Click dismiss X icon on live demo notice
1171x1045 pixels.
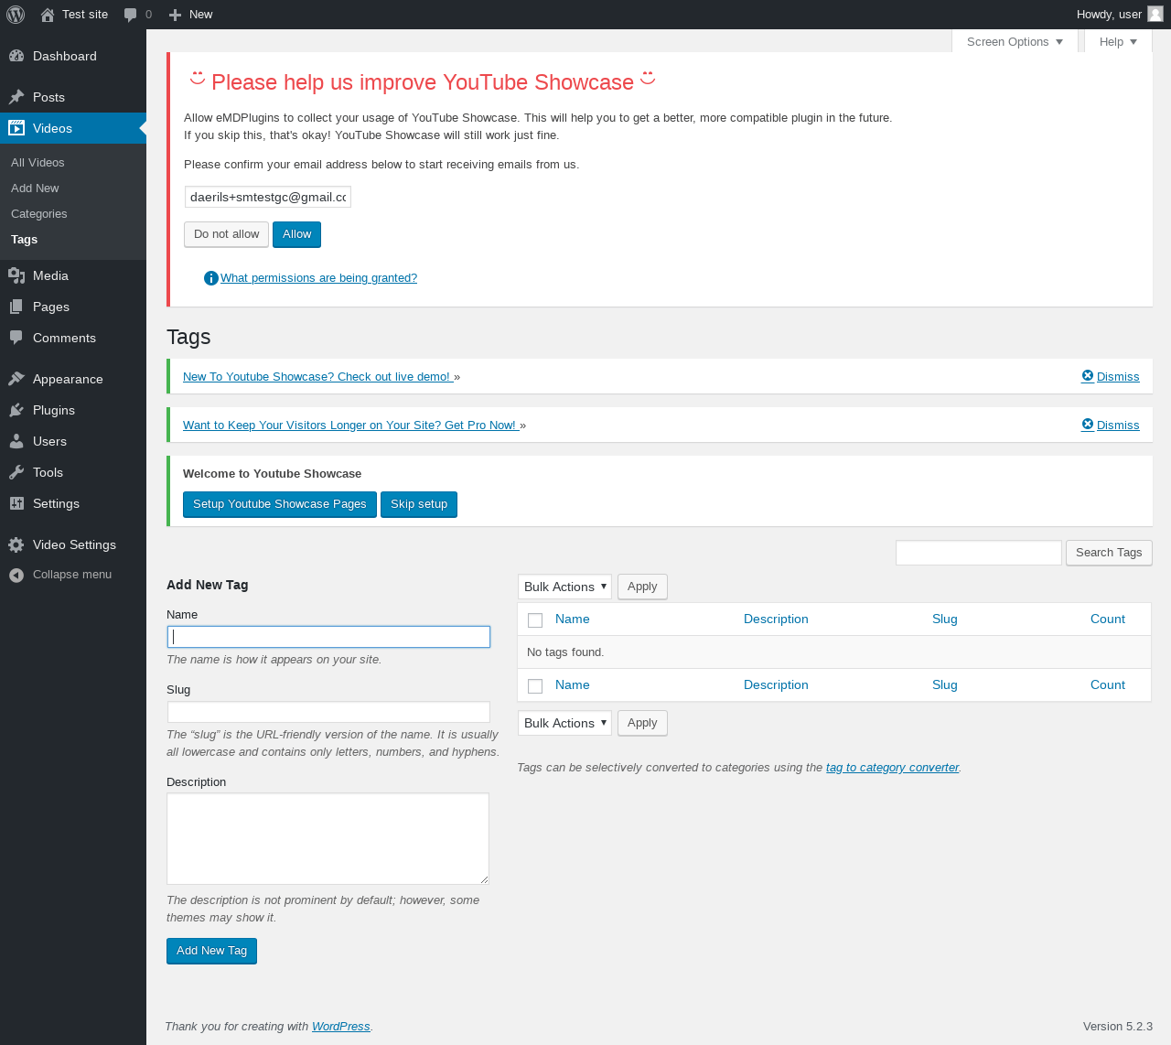[1088, 375]
